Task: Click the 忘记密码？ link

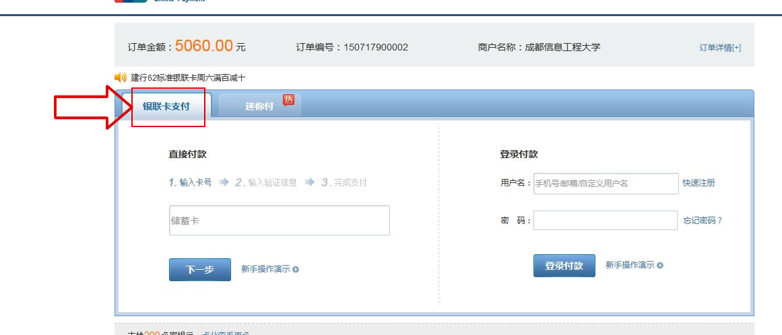Action: [x=703, y=221]
